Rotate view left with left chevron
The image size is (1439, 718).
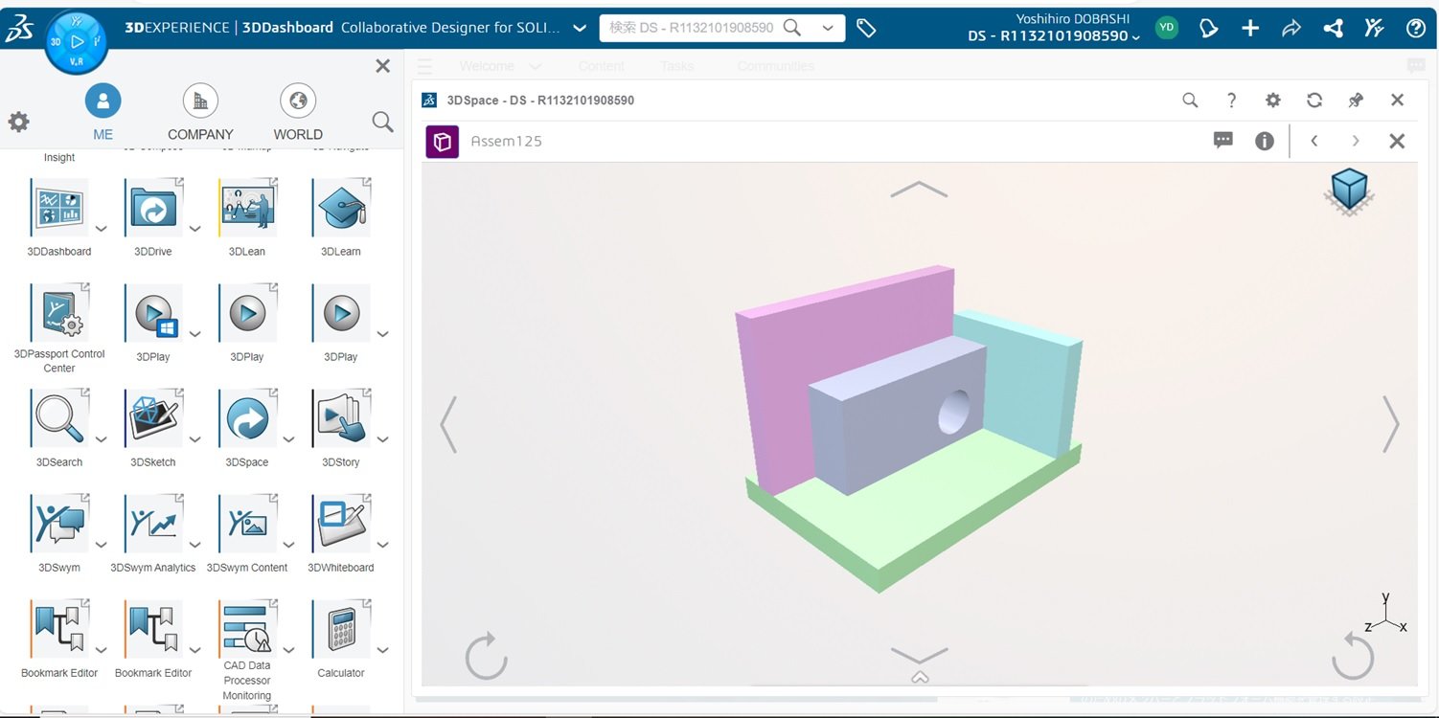pyautogui.click(x=447, y=423)
